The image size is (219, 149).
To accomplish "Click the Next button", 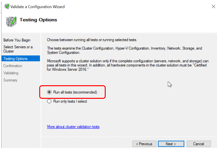I will [x=171, y=144].
